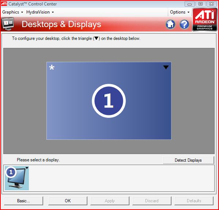Expand the triangle on display 1 thumbnail
This screenshot has width=219, height=210.
pos(27,168)
